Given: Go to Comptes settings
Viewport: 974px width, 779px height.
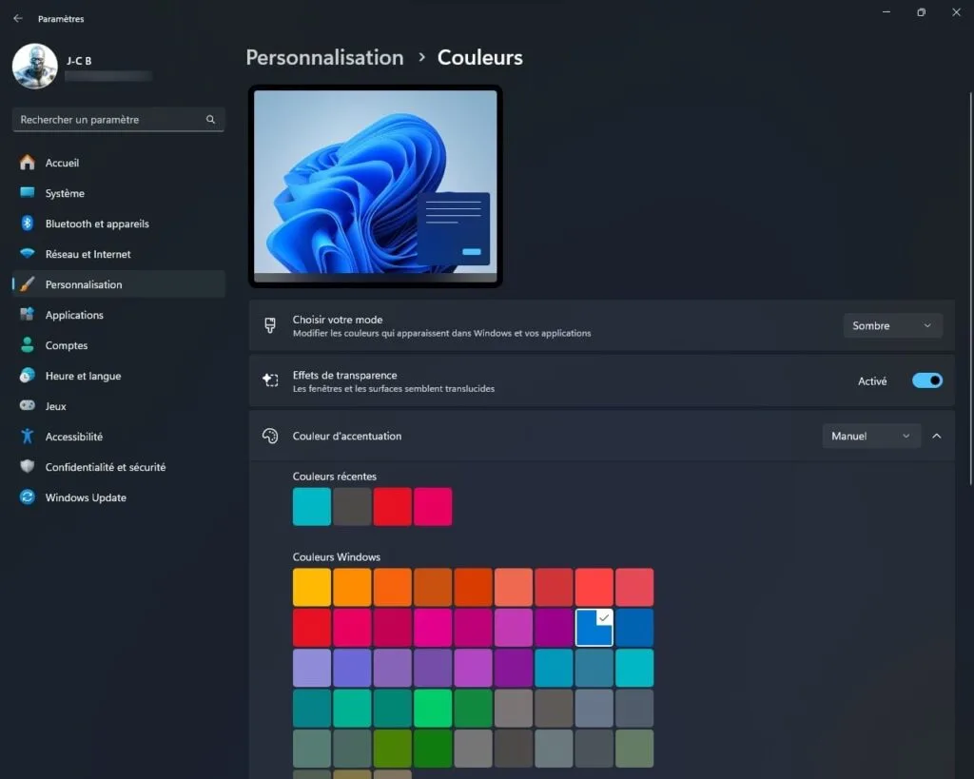Looking at the screenshot, I should pos(119,345).
